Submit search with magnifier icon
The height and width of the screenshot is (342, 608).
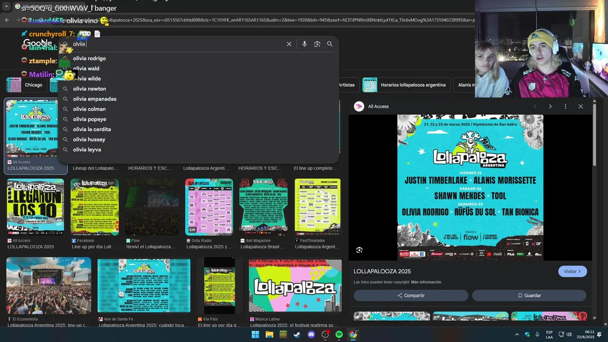[330, 44]
